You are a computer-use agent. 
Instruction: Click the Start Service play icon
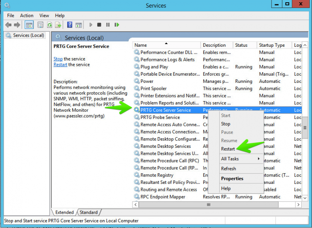[91, 25]
